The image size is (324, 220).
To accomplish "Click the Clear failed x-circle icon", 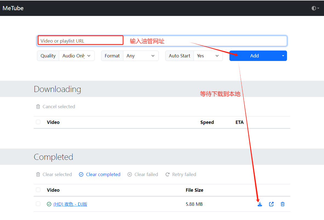I will [130, 174].
